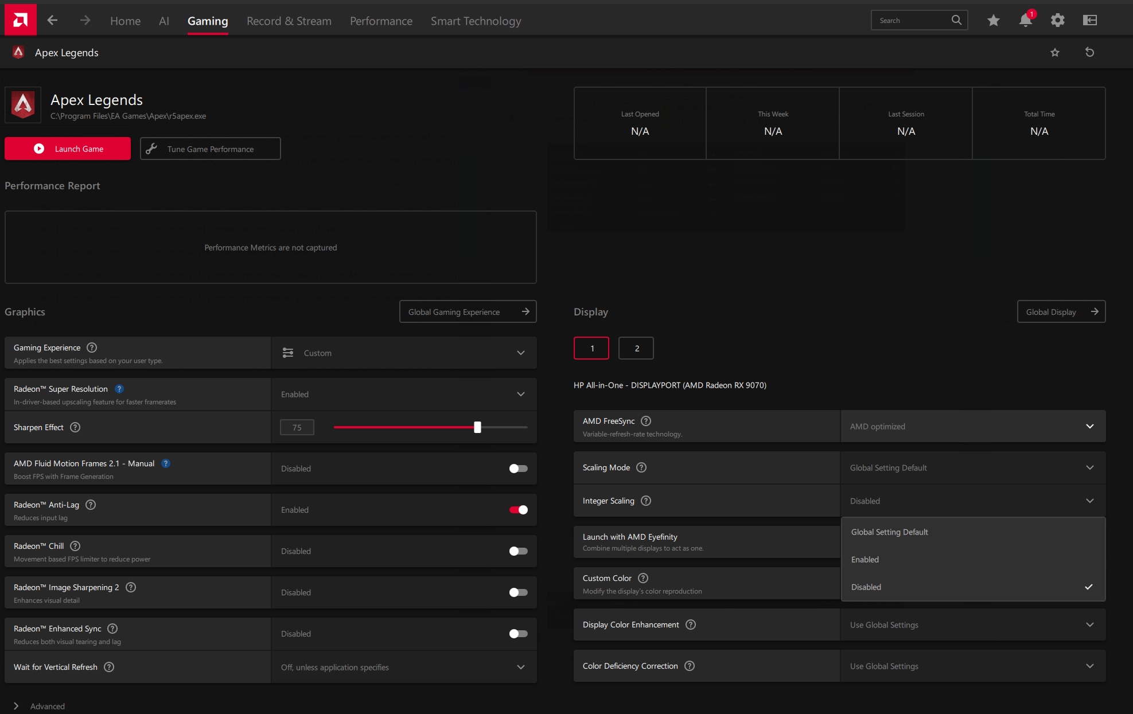Image resolution: width=1133 pixels, height=714 pixels.
Task: Open help for Scaling Mode
Action: (x=641, y=467)
